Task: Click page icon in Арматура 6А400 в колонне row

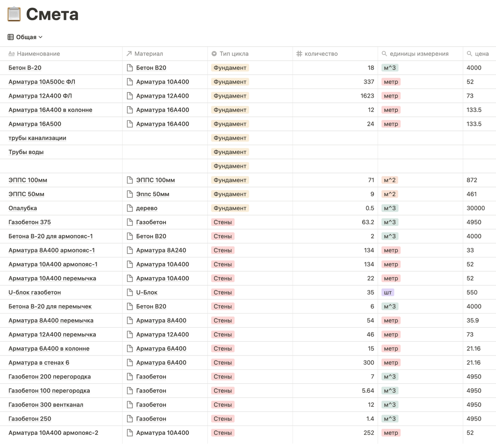Action: coord(130,349)
